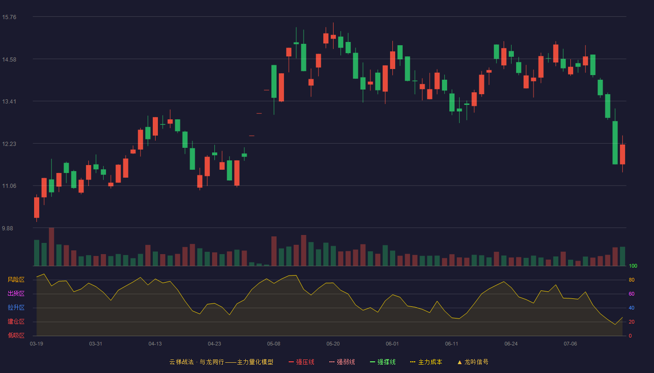
Task: Select the 风险区 zone label
Action: coord(16,280)
